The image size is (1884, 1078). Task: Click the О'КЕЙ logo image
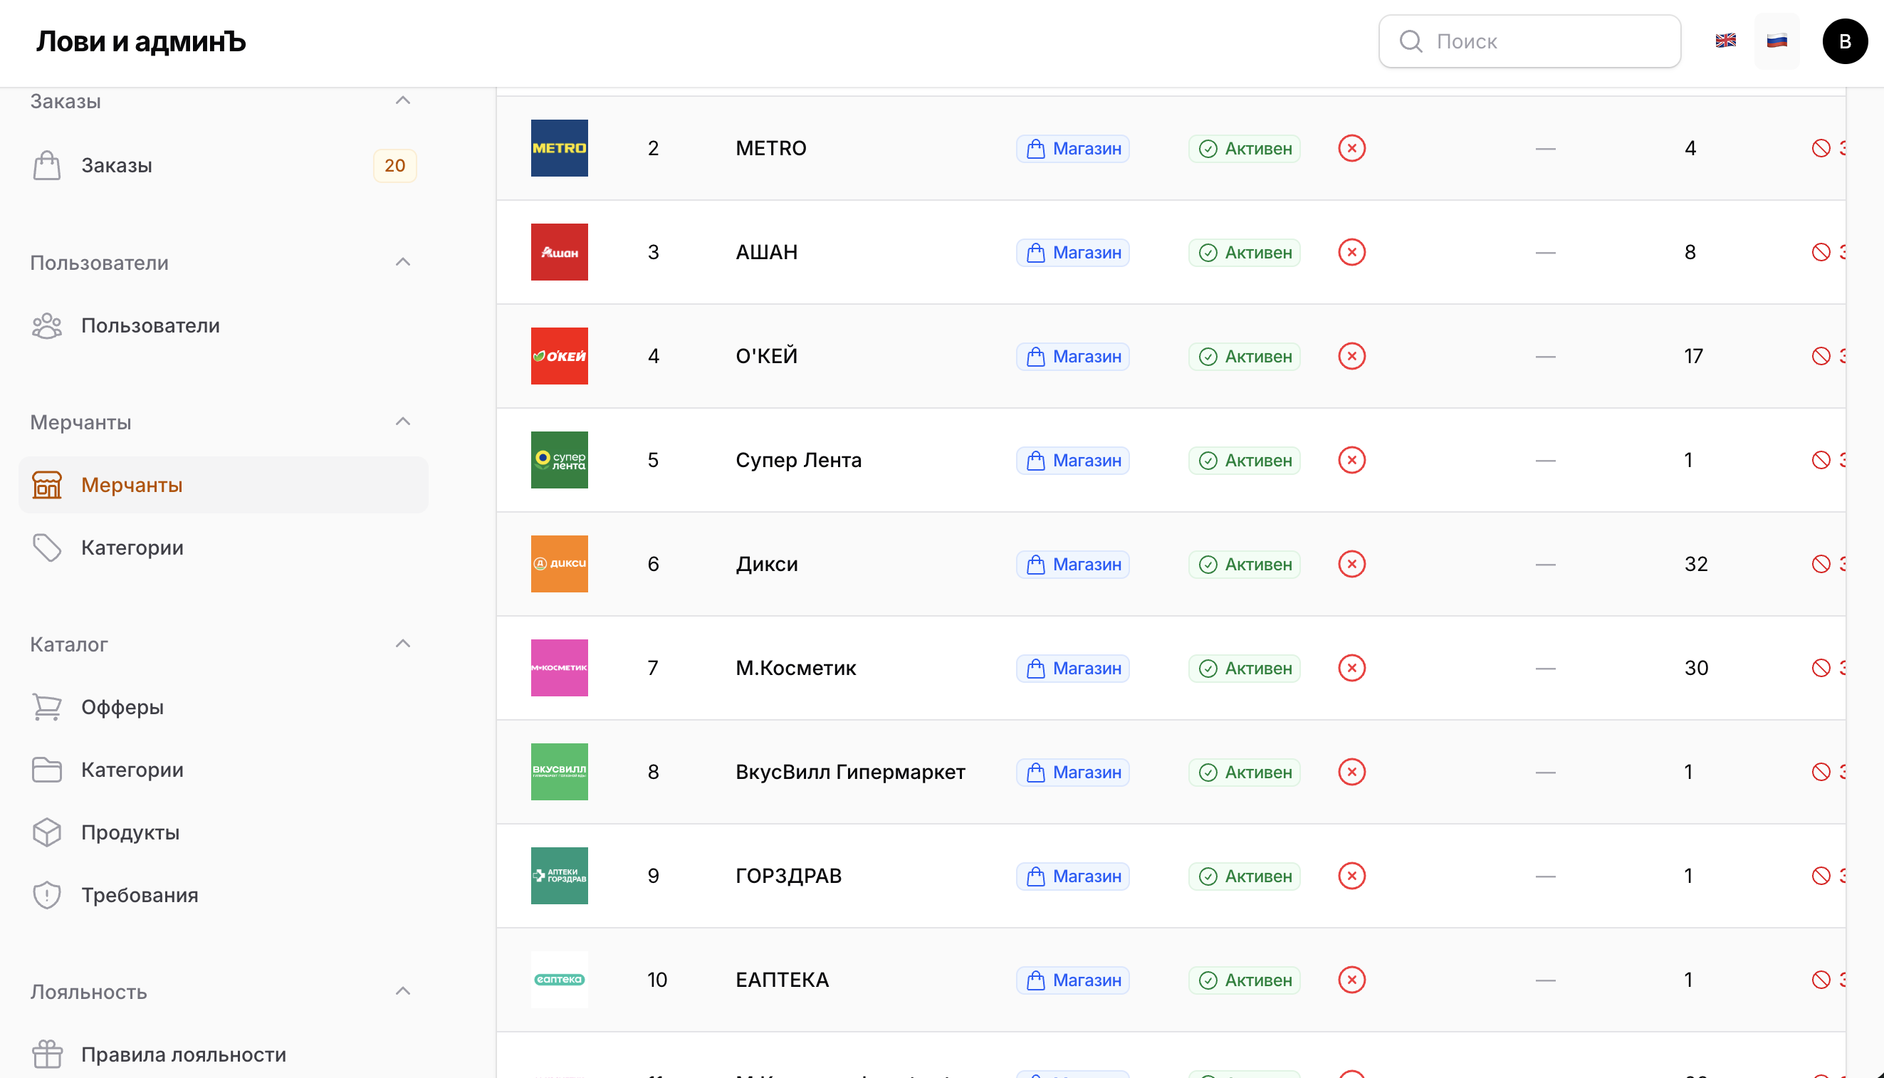pyautogui.click(x=559, y=356)
